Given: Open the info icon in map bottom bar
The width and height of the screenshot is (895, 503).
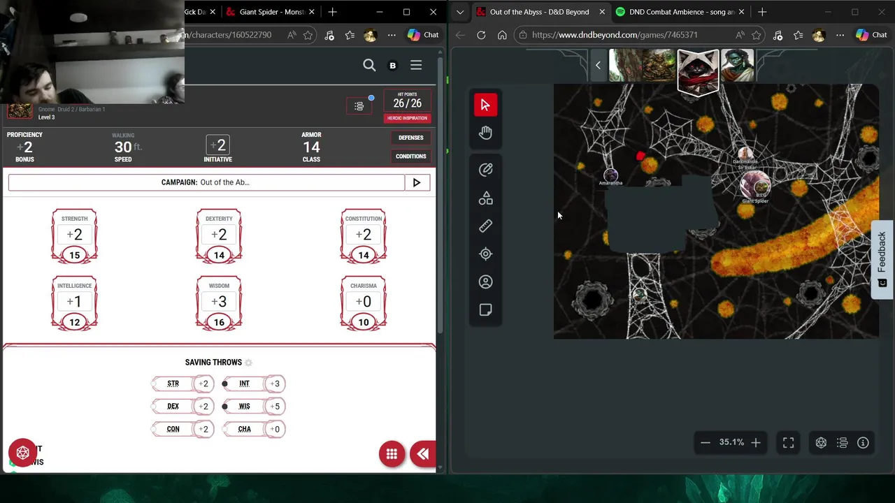Looking at the screenshot, I should (x=863, y=442).
